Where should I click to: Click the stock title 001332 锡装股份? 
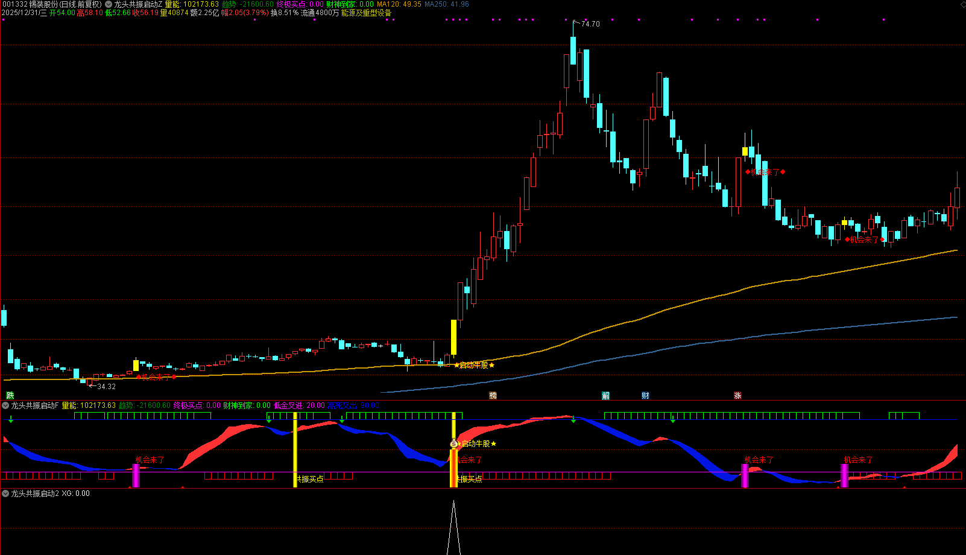pos(51,4)
